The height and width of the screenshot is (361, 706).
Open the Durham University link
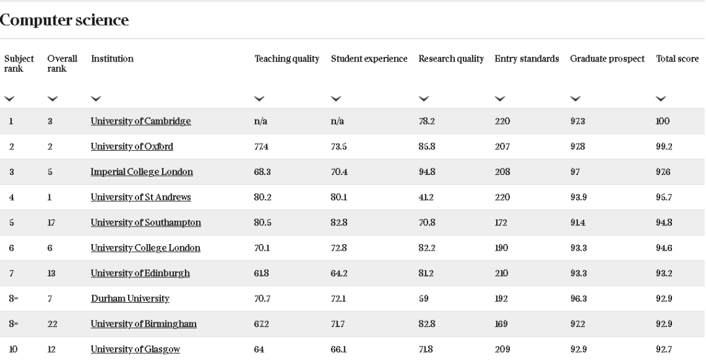tap(129, 299)
